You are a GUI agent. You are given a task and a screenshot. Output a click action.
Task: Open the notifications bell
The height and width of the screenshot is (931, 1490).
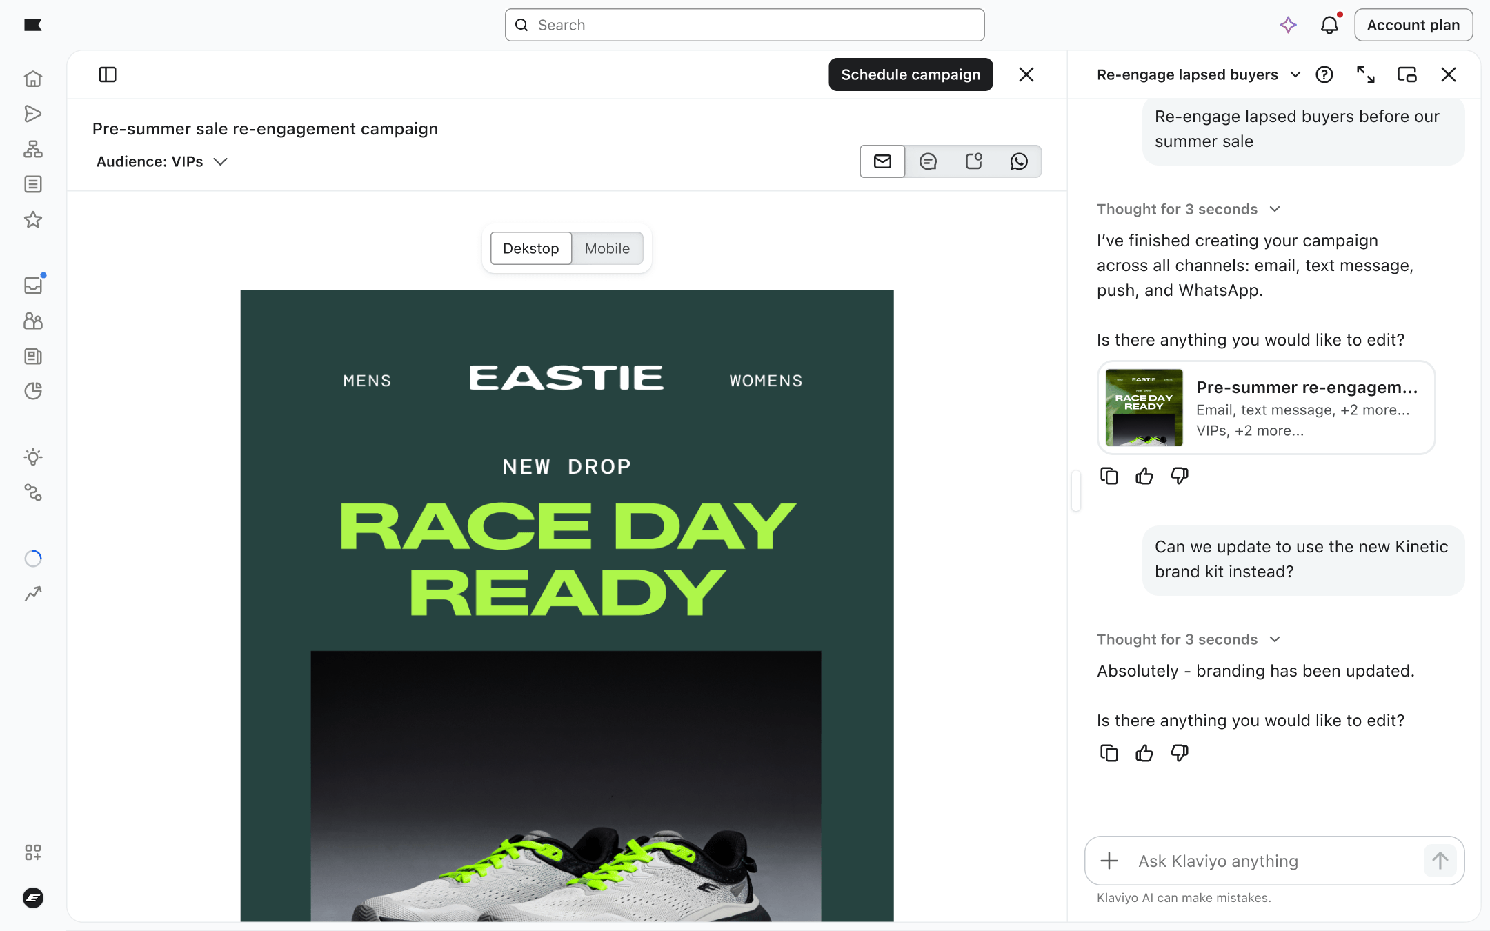[x=1330, y=26]
